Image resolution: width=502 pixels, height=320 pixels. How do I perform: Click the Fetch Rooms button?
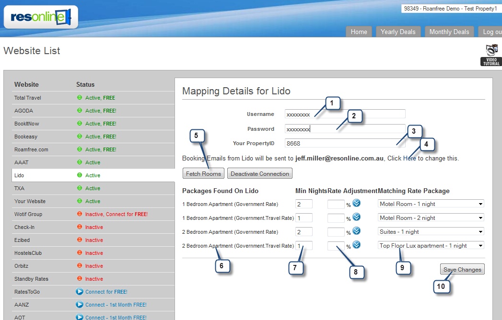coord(203,173)
